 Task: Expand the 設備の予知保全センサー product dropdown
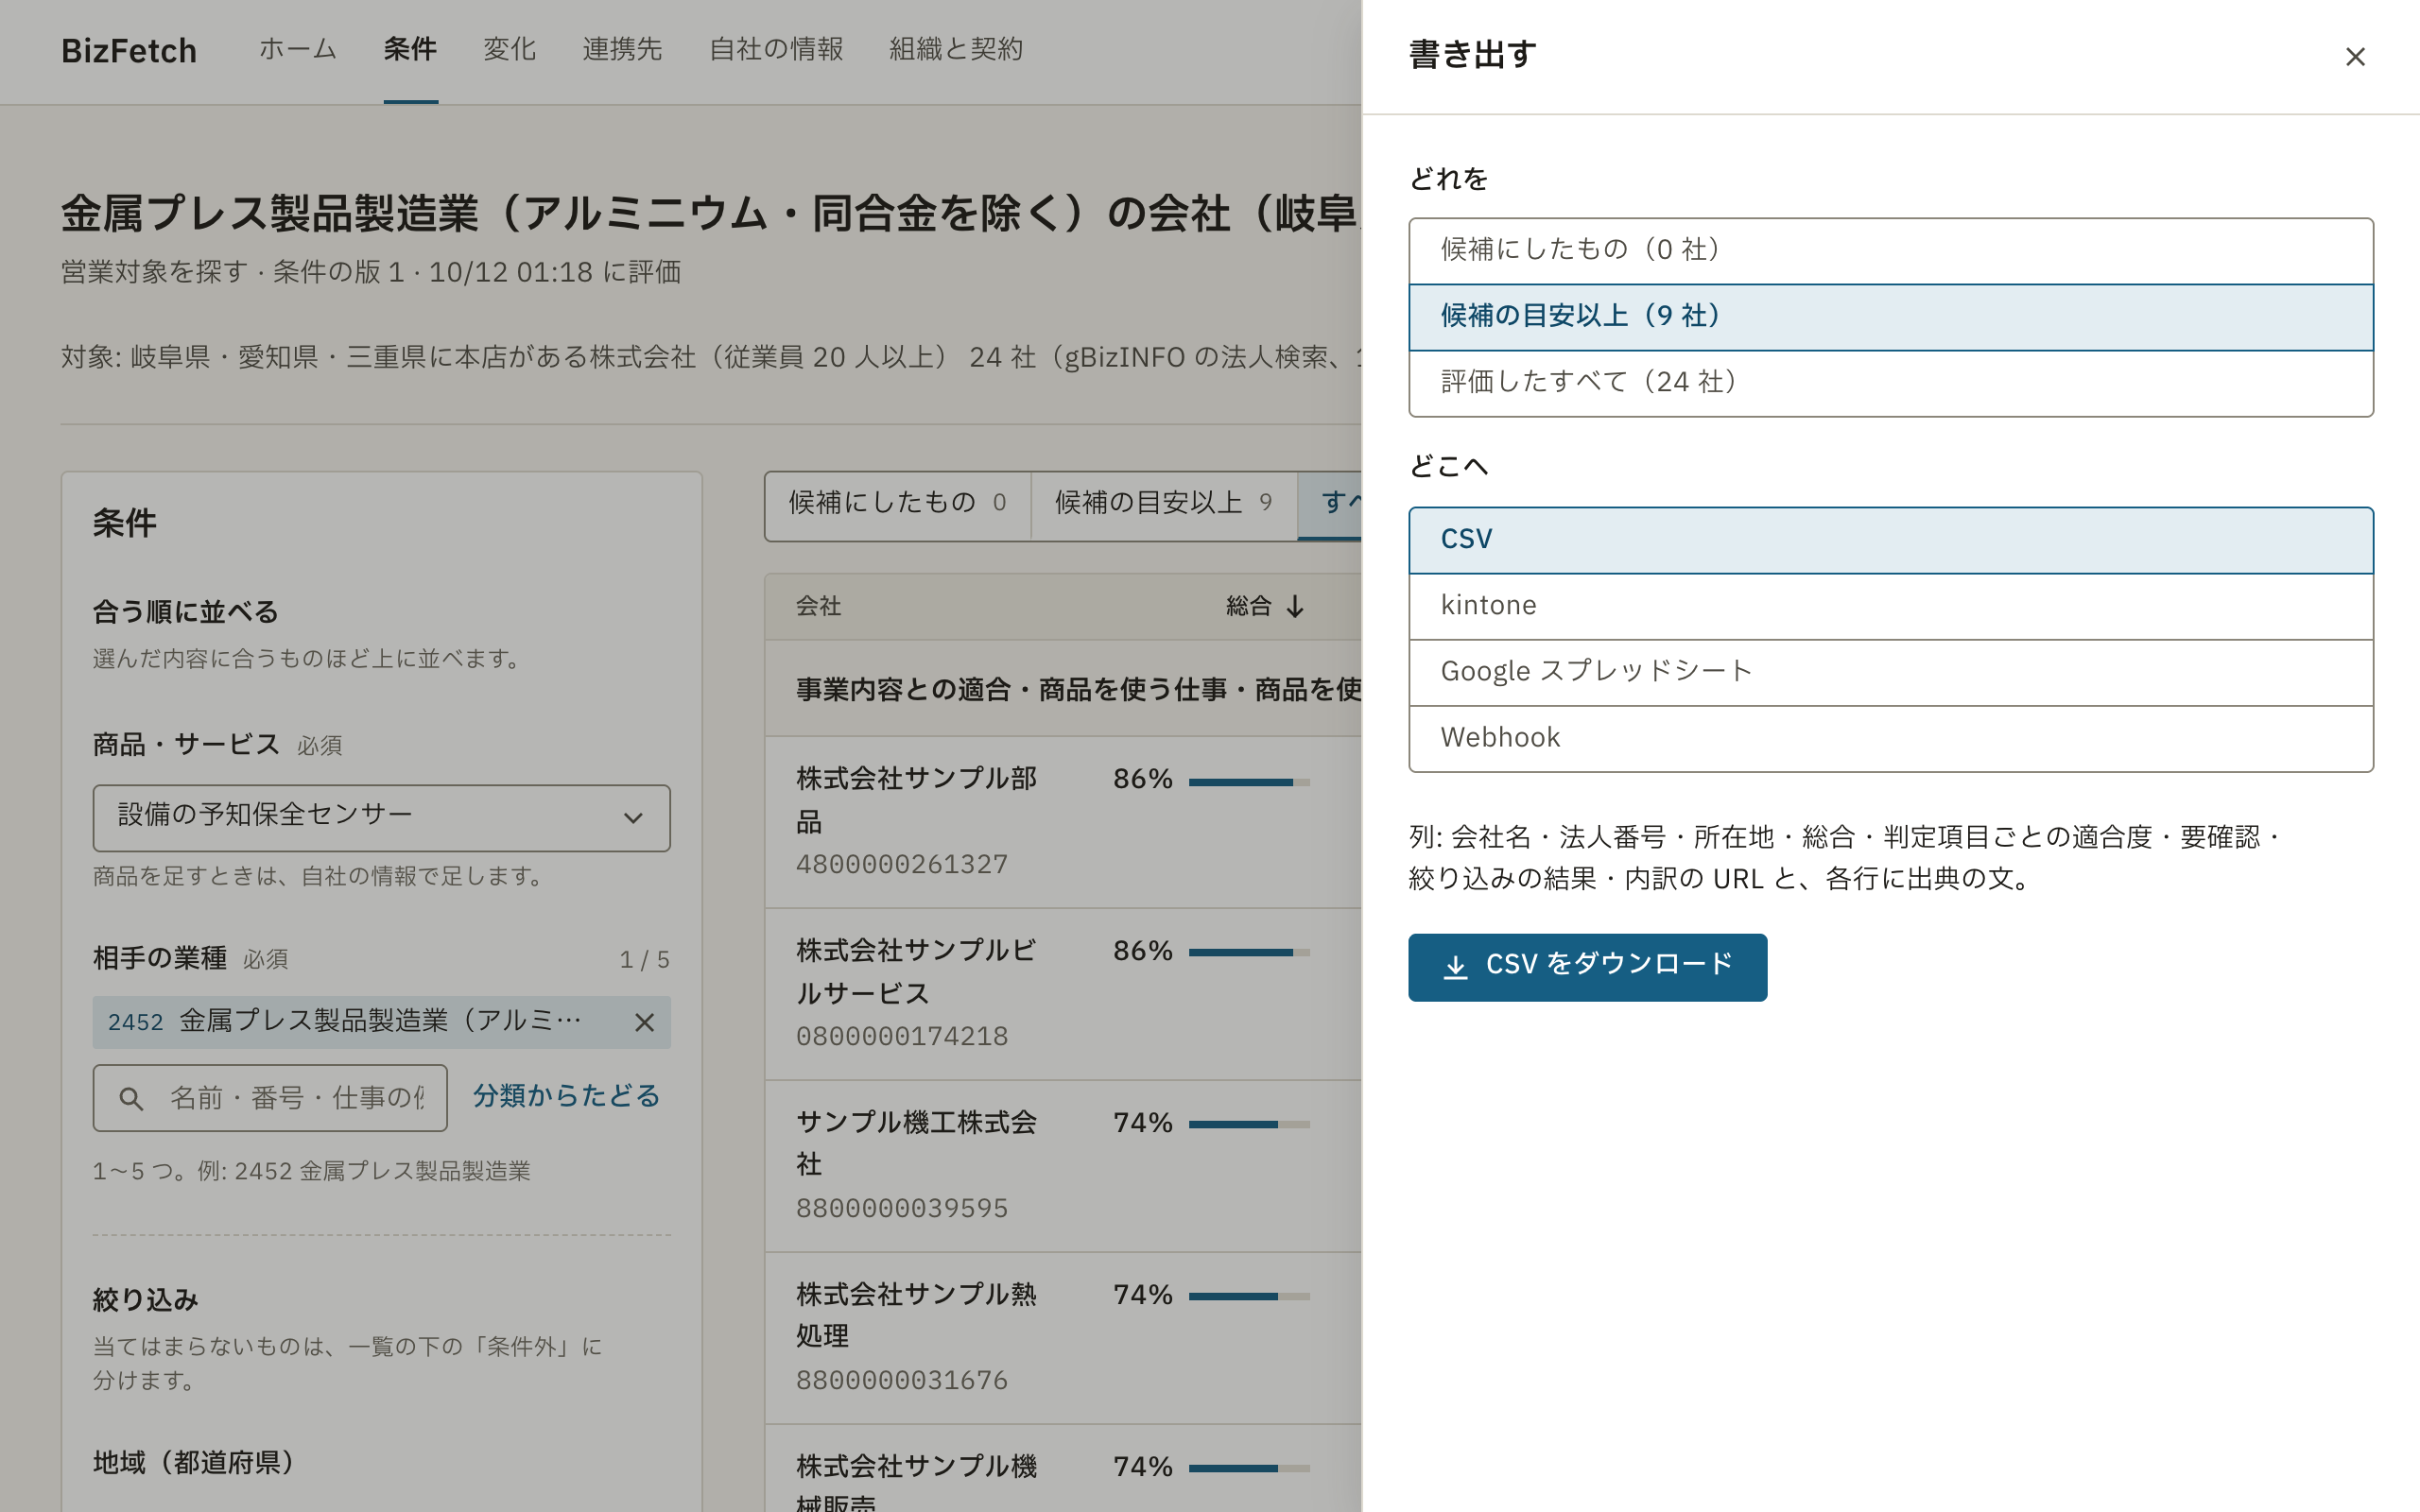click(x=381, y=818)
